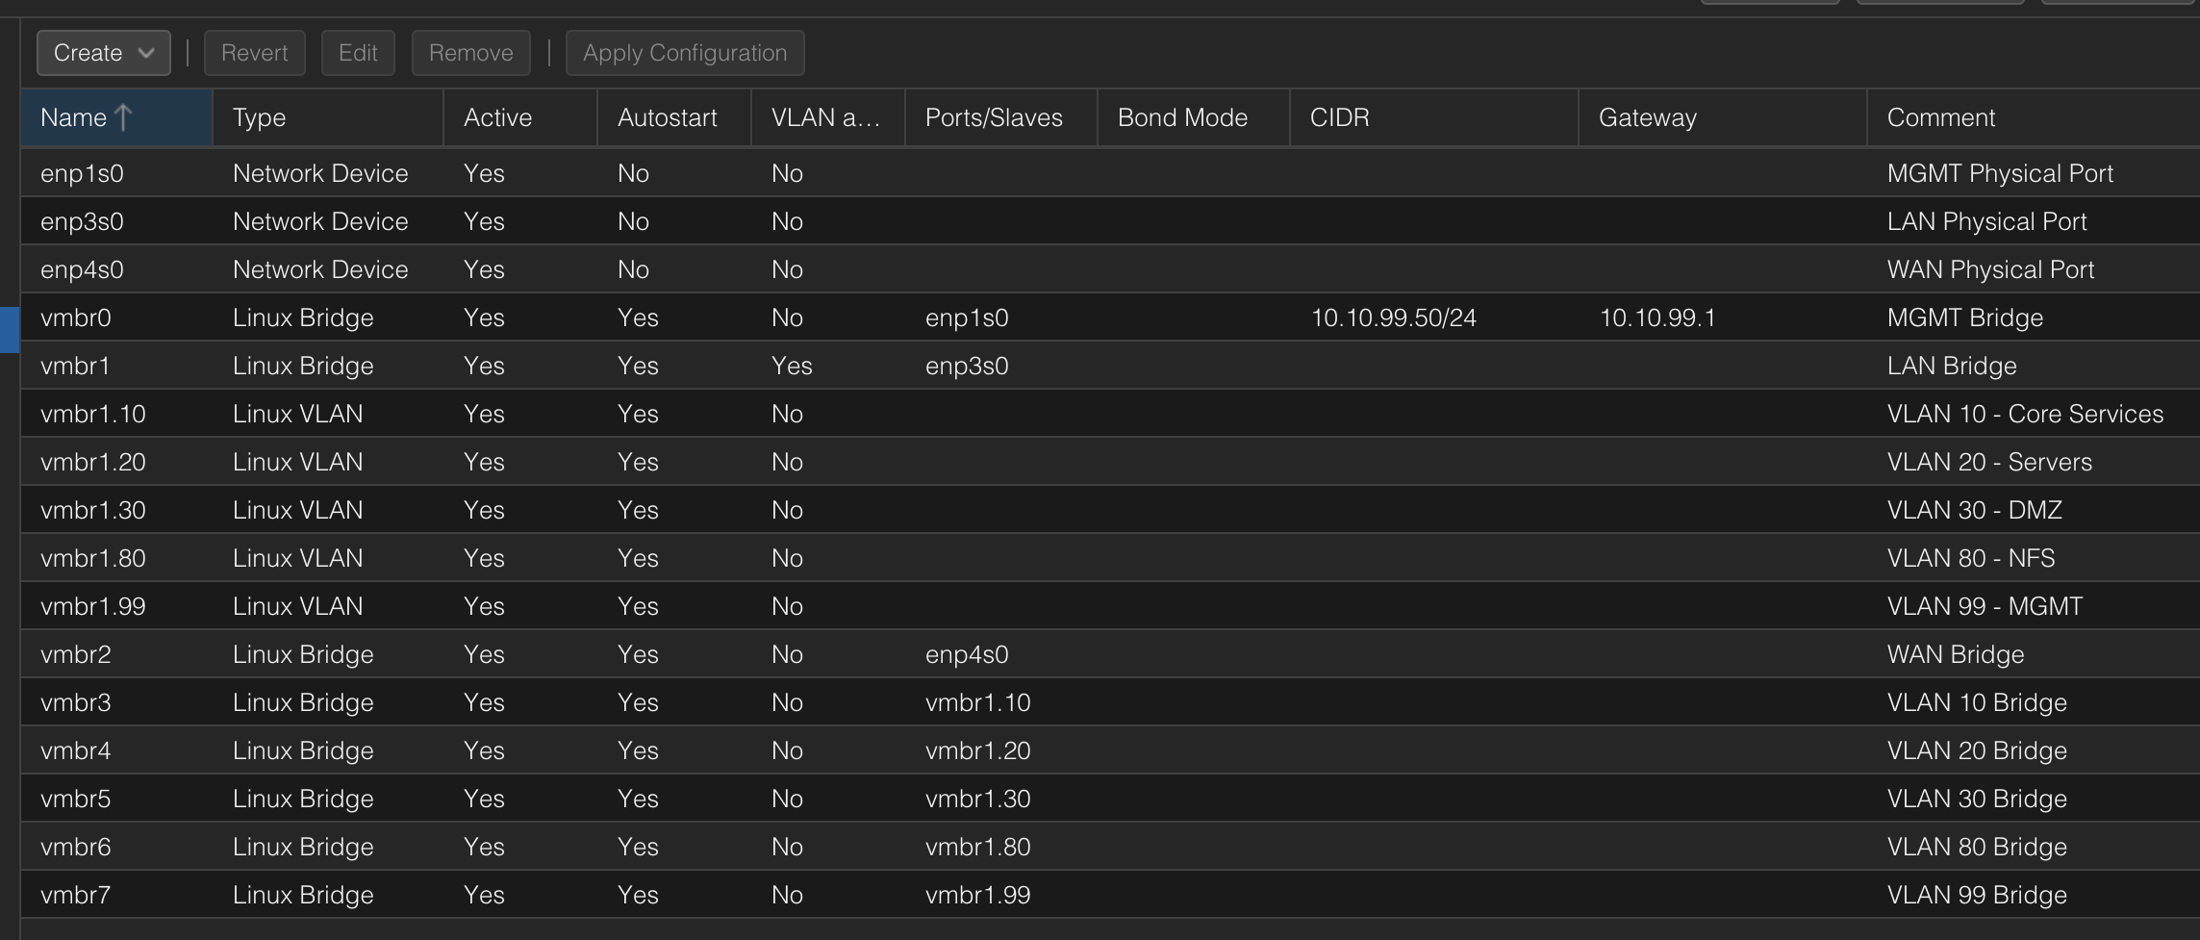Viewport: 2200px width, 940px height.
Task: Click the CIDR column header
Action: point(1339,117)
